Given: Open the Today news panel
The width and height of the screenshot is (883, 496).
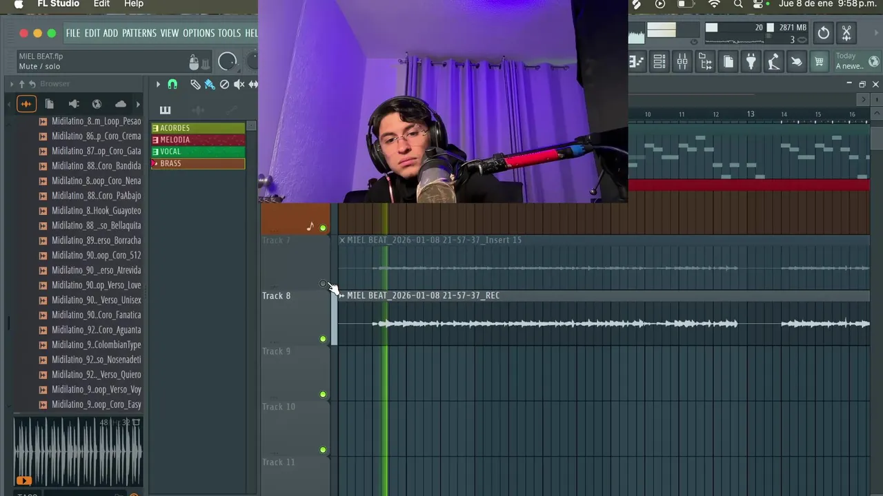Looking at the screenshot, I should tap(857, 61).
